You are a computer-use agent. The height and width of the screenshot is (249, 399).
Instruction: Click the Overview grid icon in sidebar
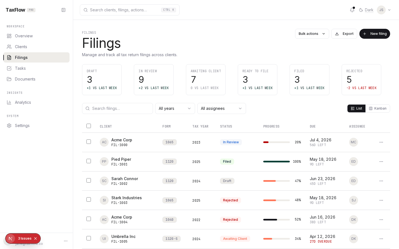tap(9, 36)
